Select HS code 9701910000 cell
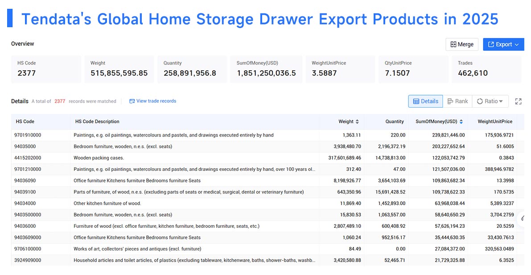Screen dimensions: 531x275 (28, 135)
